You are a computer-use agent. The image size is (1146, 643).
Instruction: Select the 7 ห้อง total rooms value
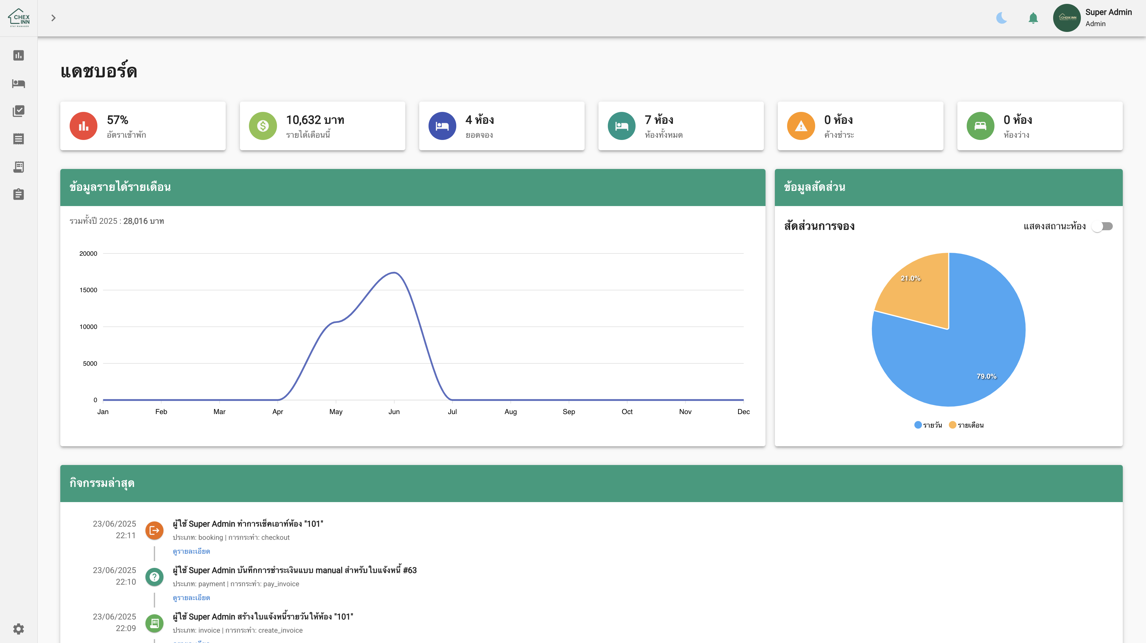pyautogui.click(x=659, y=120)
